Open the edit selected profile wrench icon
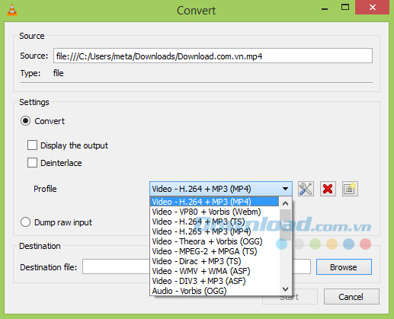The image size is (394, 319). click(306, 189)
